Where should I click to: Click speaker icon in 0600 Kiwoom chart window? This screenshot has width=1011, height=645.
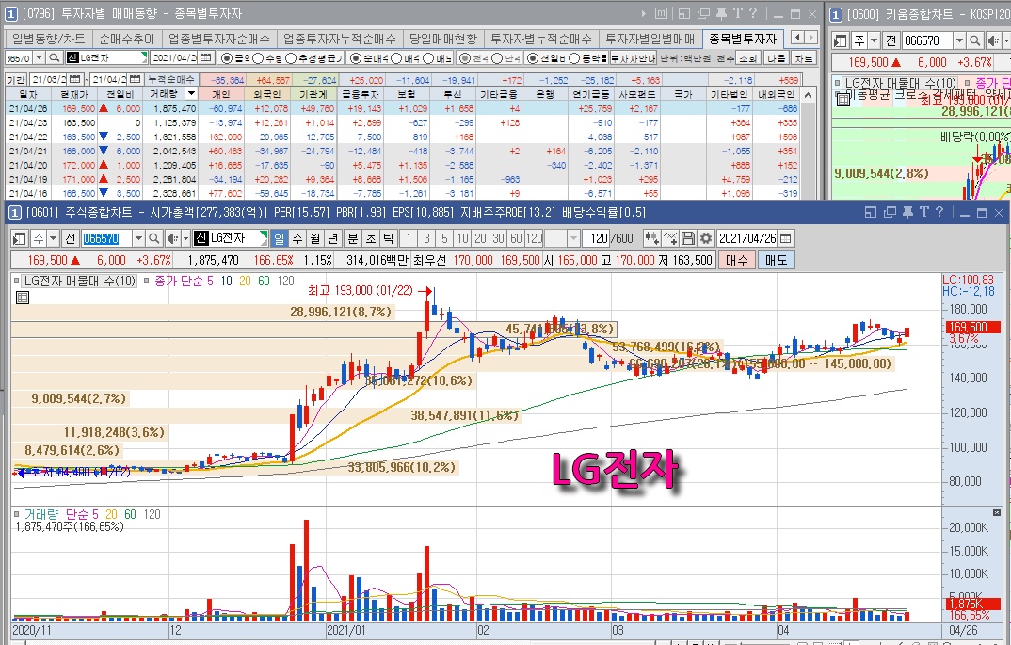(992, 40)
